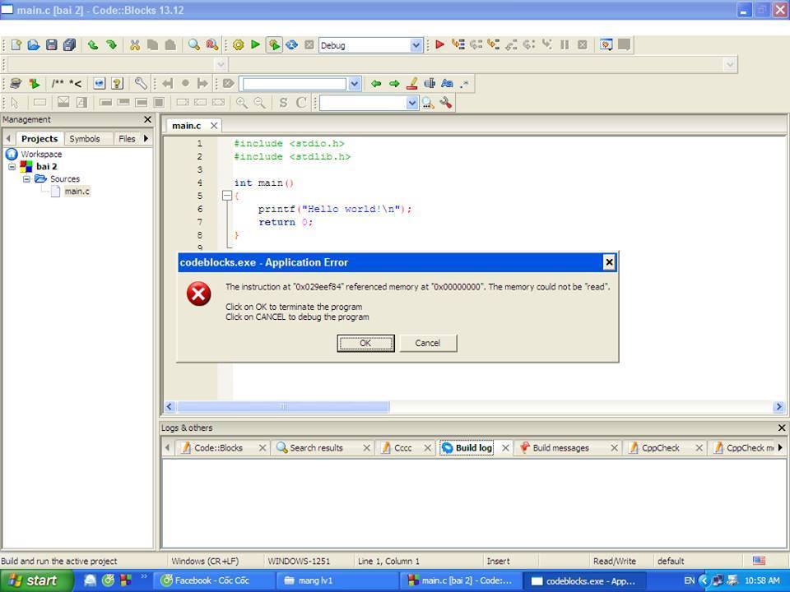Close the Build log tab
This screenshot has height=592, width=790.
tap(505, 447)
